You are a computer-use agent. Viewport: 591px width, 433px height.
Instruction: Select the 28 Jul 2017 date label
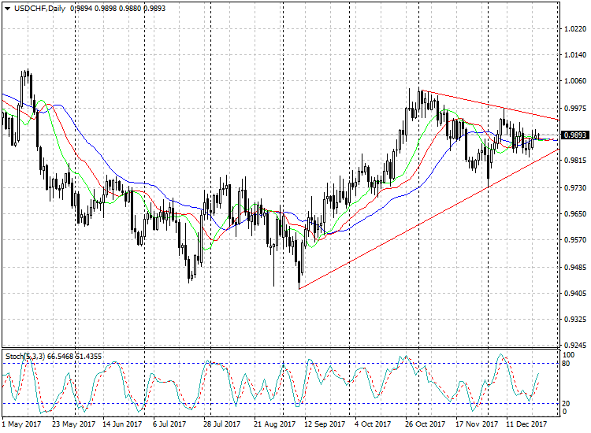tap(221, 424)
